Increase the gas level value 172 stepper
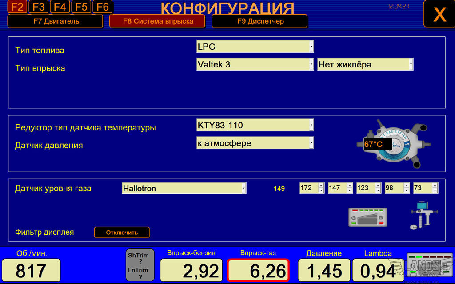Image resolution: width=455 pixels, height=284 pixels. (x=321, y=185)
